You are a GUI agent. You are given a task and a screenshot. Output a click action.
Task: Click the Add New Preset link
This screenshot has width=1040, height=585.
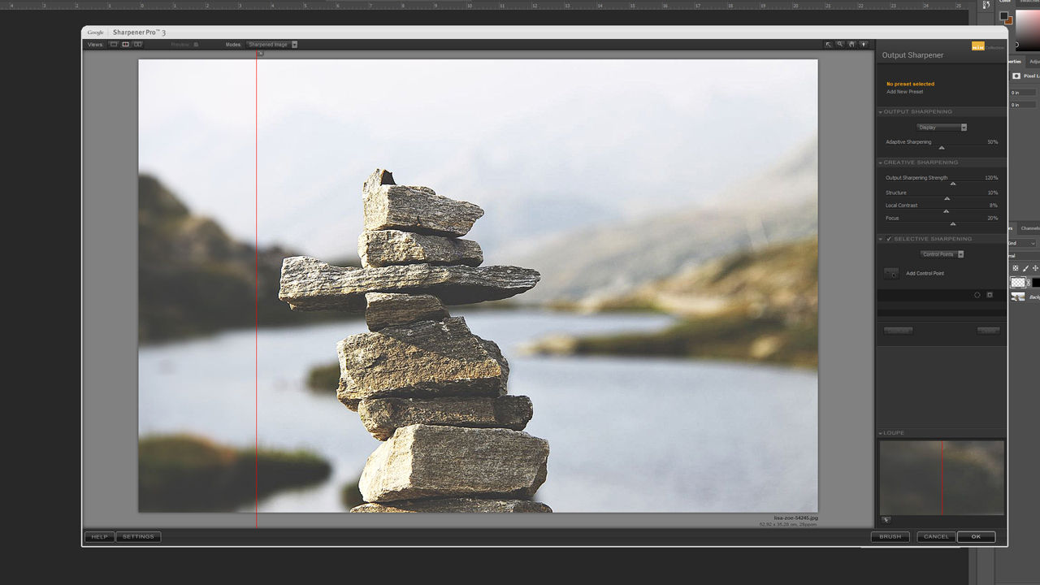[904, 92]
